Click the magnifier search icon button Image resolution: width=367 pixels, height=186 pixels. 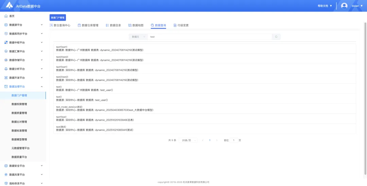[x=276, y=37]
